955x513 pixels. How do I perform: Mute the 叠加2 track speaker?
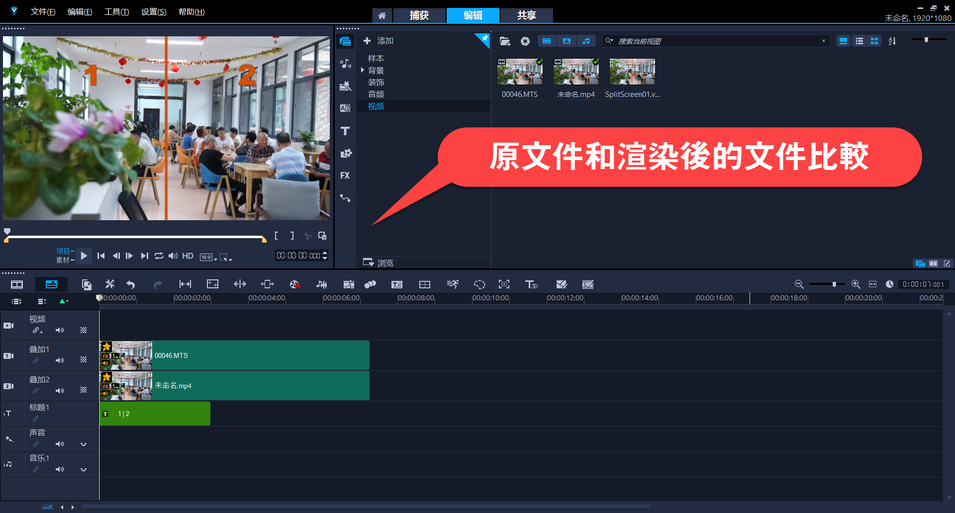coord(60,390)
